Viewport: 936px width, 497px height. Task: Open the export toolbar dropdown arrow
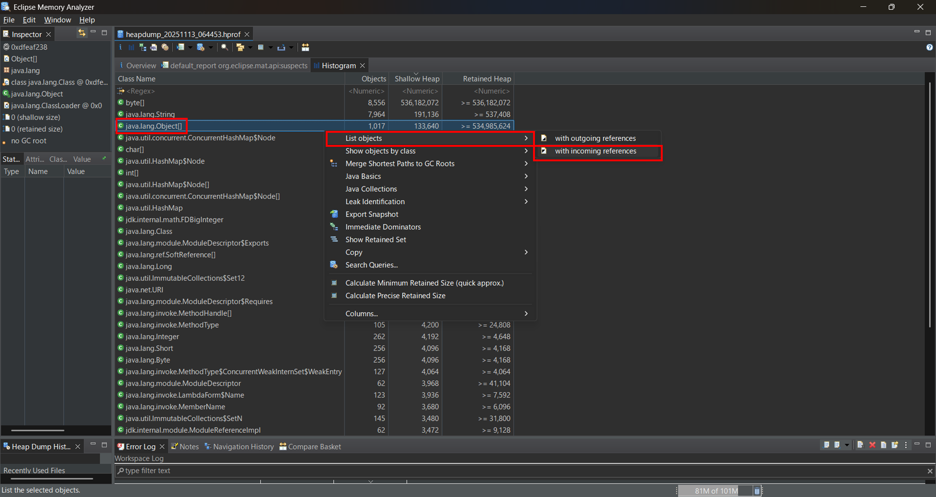291,47
